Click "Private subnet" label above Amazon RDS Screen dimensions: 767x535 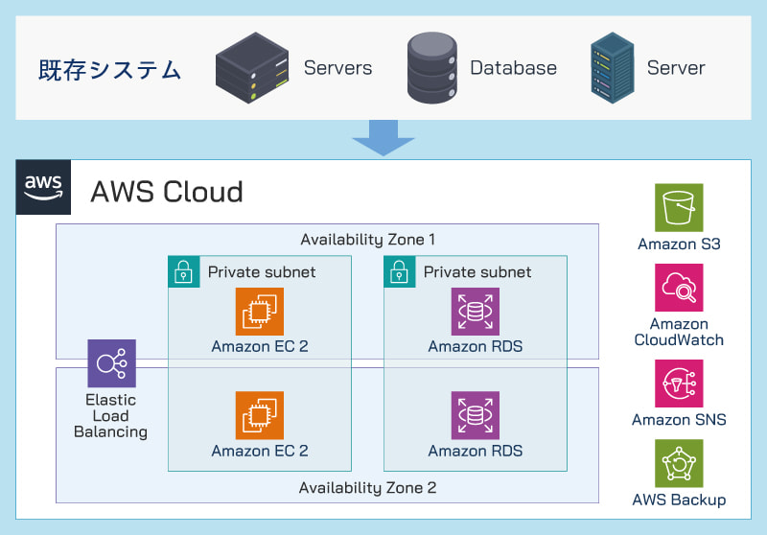(477, 272)
